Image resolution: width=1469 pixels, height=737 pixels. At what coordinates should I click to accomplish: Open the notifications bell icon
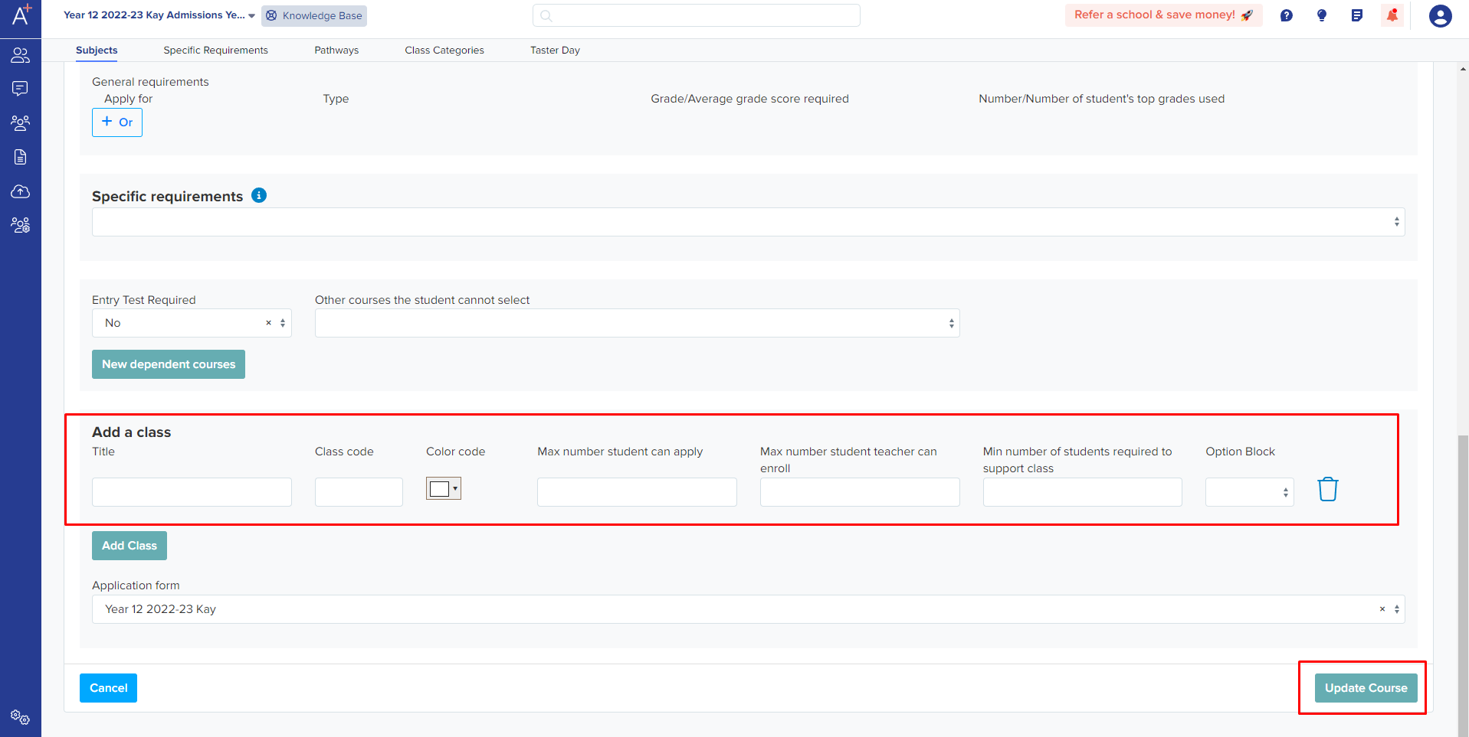pos(1392,15)
